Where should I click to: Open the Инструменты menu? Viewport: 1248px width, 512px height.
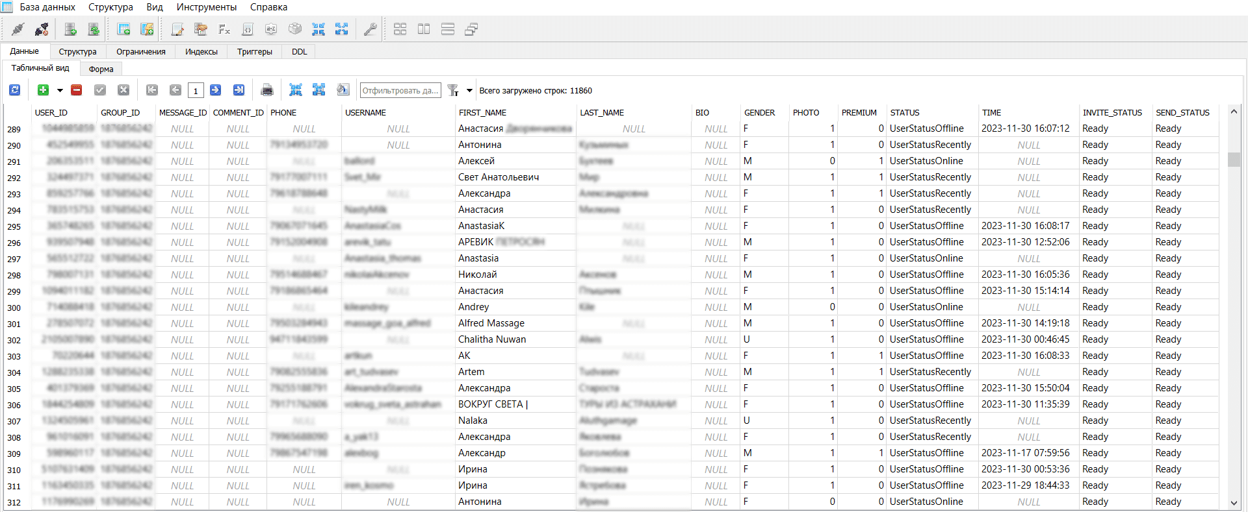[x=206, y=7]
